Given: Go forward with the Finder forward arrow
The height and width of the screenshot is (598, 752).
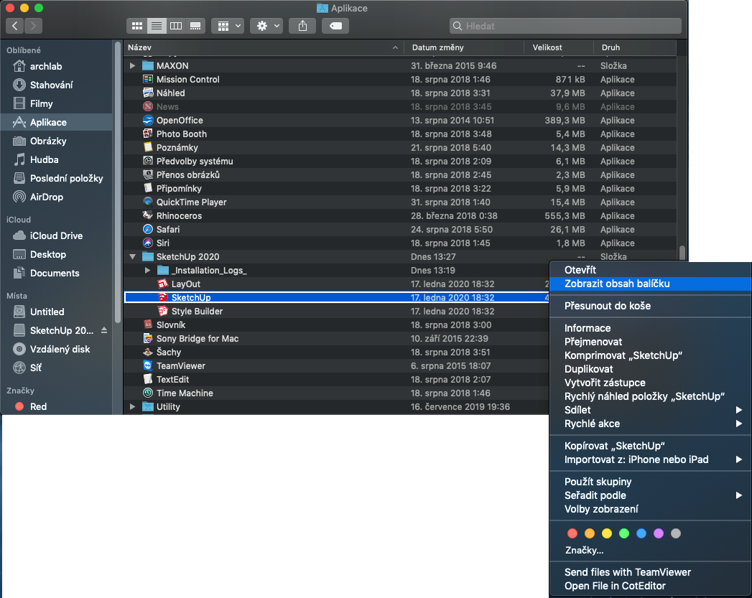Looking at the screenshot, I should [33, 26].
